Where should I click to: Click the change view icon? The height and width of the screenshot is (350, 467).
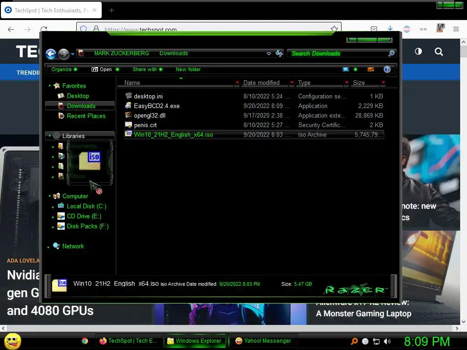(346, 69)
